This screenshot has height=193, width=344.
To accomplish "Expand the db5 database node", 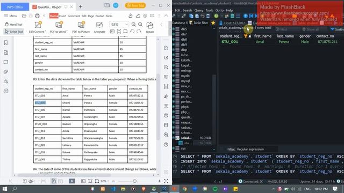I will coord(174,28).
